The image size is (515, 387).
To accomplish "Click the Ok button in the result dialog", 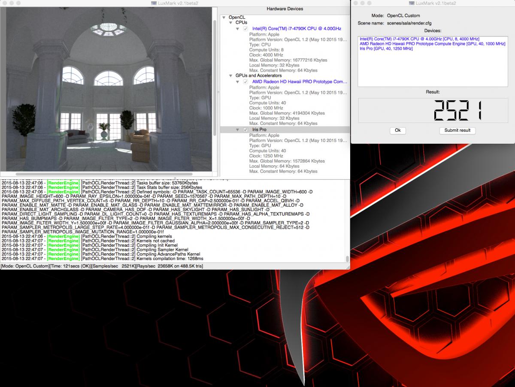I will (397, 130).
